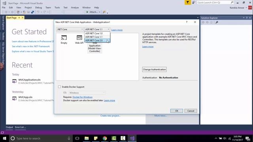The height and width of the screenshot is (142, 253).
Task: Click Create new project link
Action: point(110,116)
